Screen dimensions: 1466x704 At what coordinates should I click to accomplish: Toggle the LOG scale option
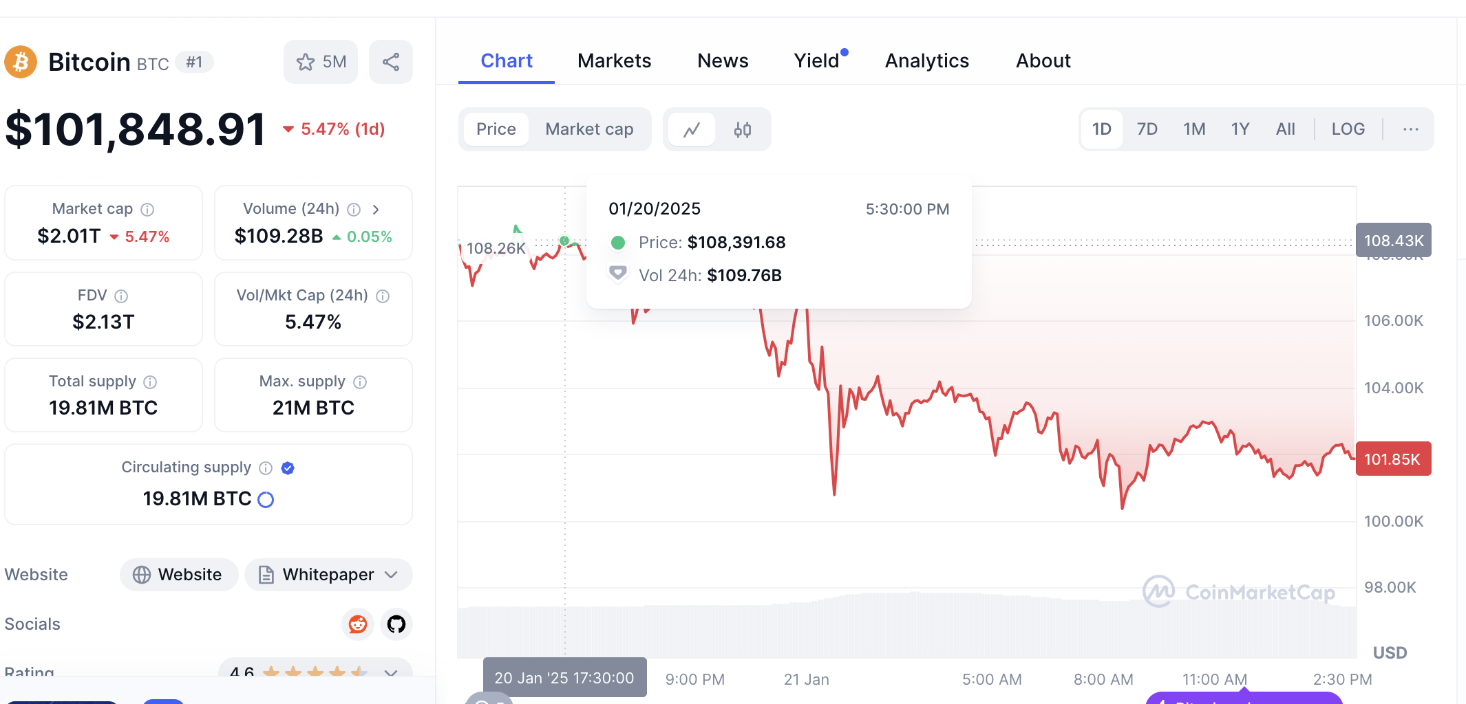pos(1348,129)
